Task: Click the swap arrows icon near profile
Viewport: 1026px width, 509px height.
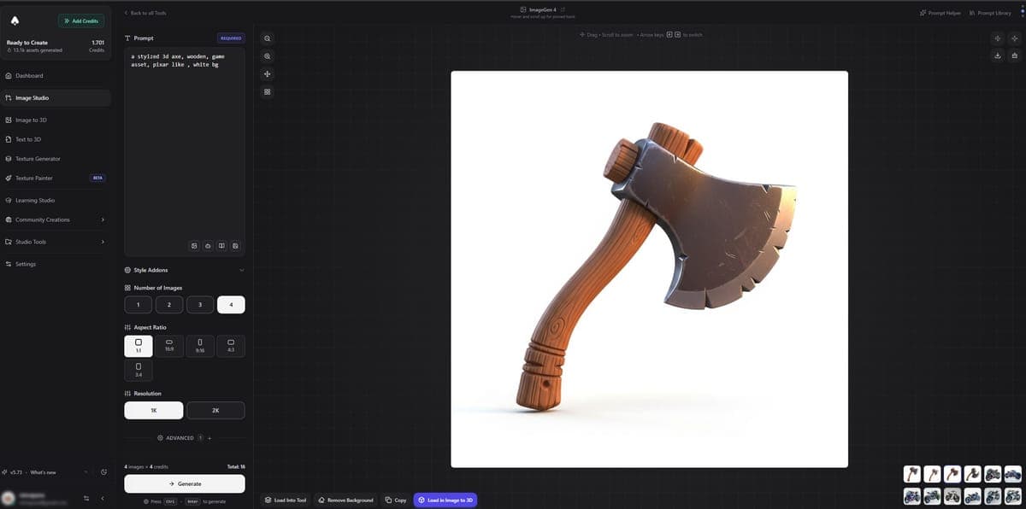Action: (x=86, y=498)
